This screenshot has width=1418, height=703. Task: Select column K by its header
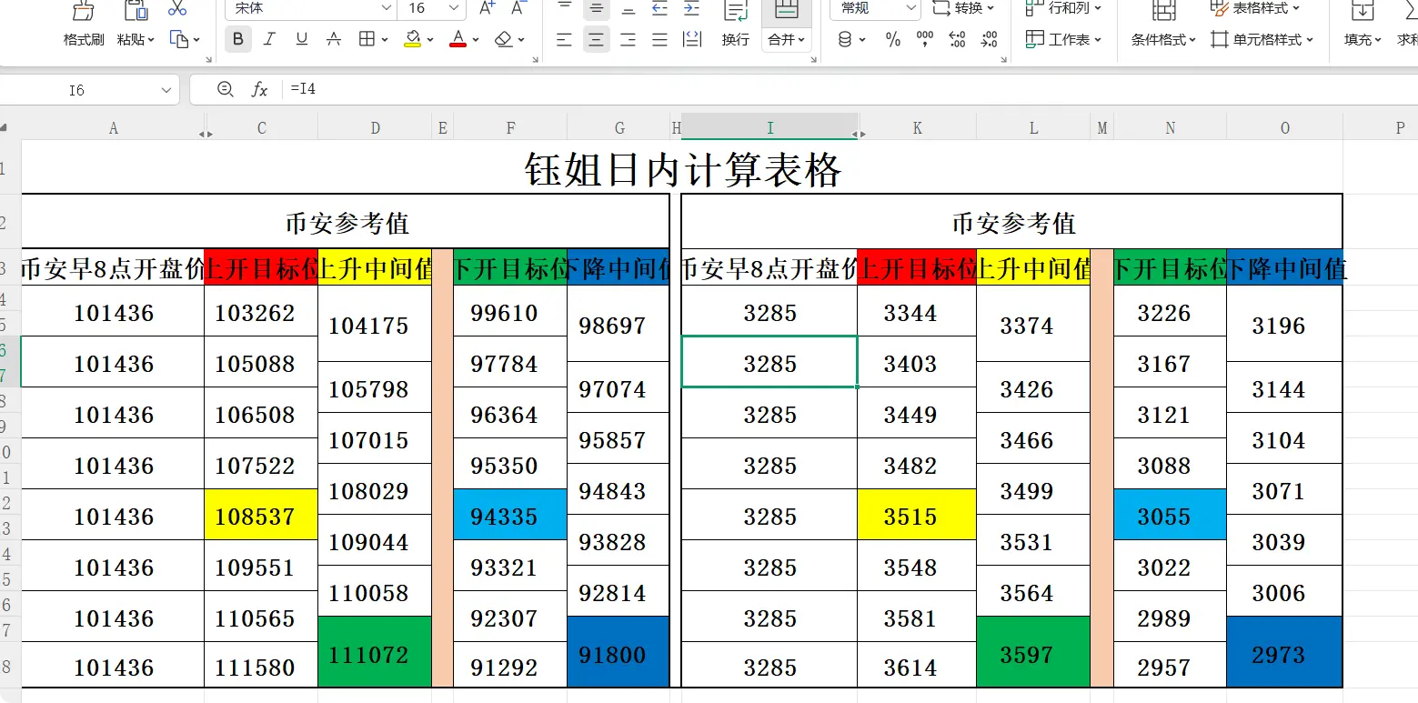pos(917,128)
